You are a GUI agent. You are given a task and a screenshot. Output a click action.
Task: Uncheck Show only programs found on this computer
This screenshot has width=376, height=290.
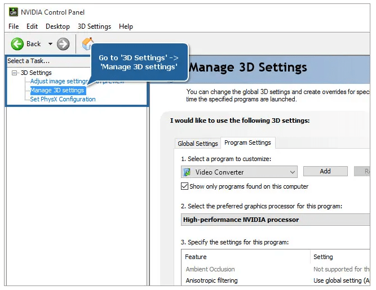coord(184,186)
